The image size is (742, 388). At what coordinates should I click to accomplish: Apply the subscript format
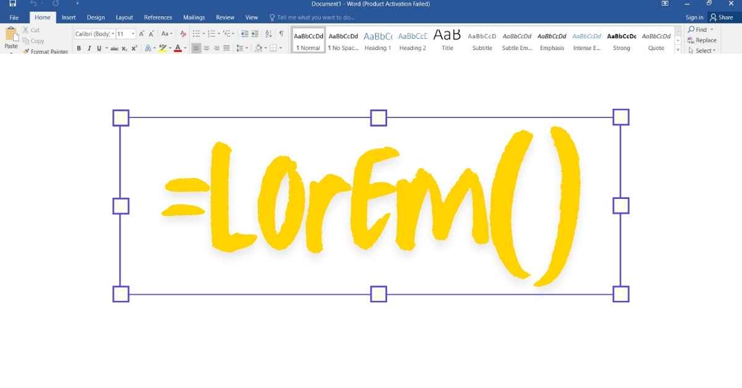124,48
